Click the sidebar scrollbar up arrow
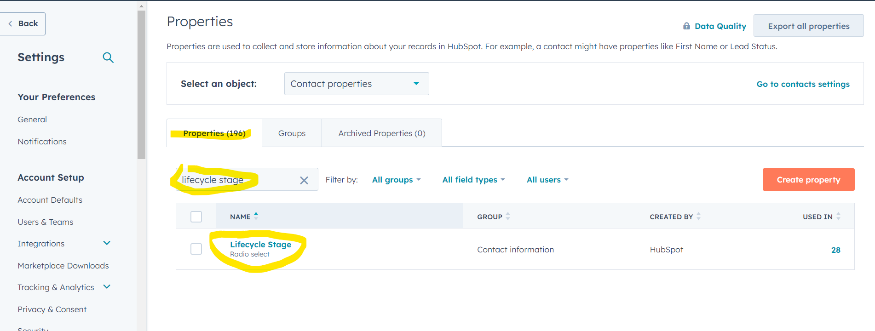The height and width of the screenshot is (331, 875). coord(141,6)
